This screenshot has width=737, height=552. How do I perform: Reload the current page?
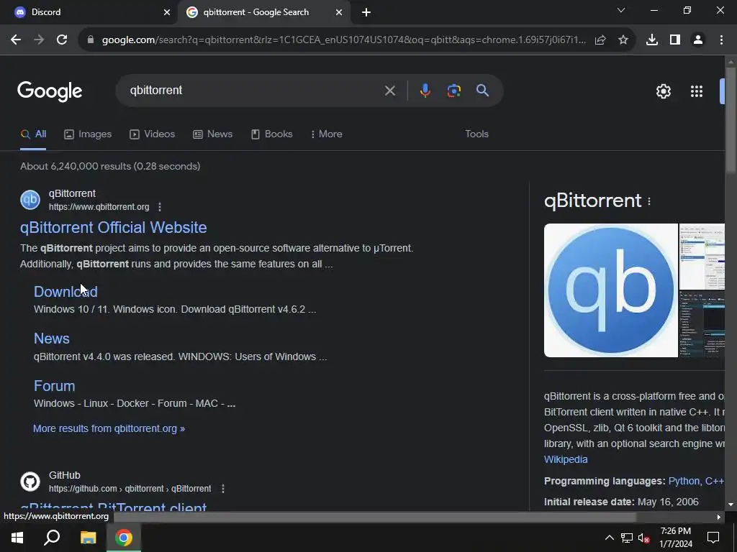coord(62,40)
